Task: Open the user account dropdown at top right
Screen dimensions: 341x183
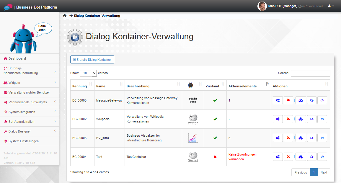Action: pos(331,6)
